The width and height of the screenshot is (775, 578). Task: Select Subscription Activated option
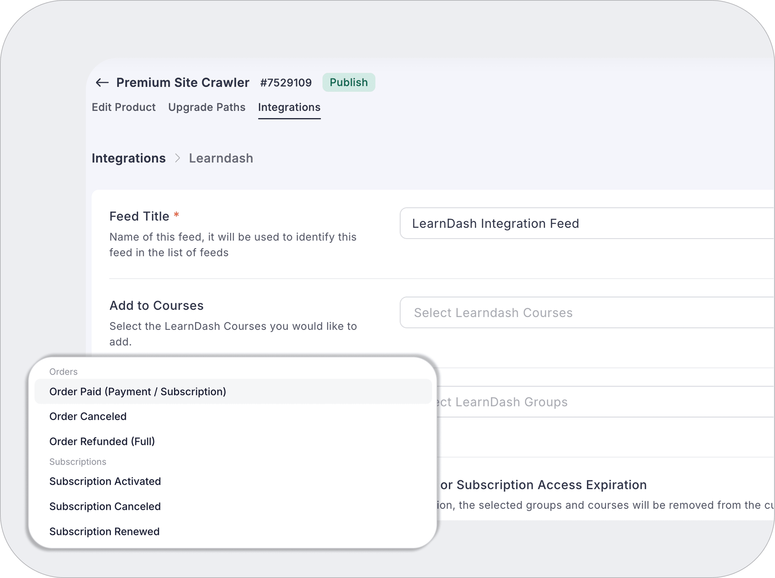point(105,481)
